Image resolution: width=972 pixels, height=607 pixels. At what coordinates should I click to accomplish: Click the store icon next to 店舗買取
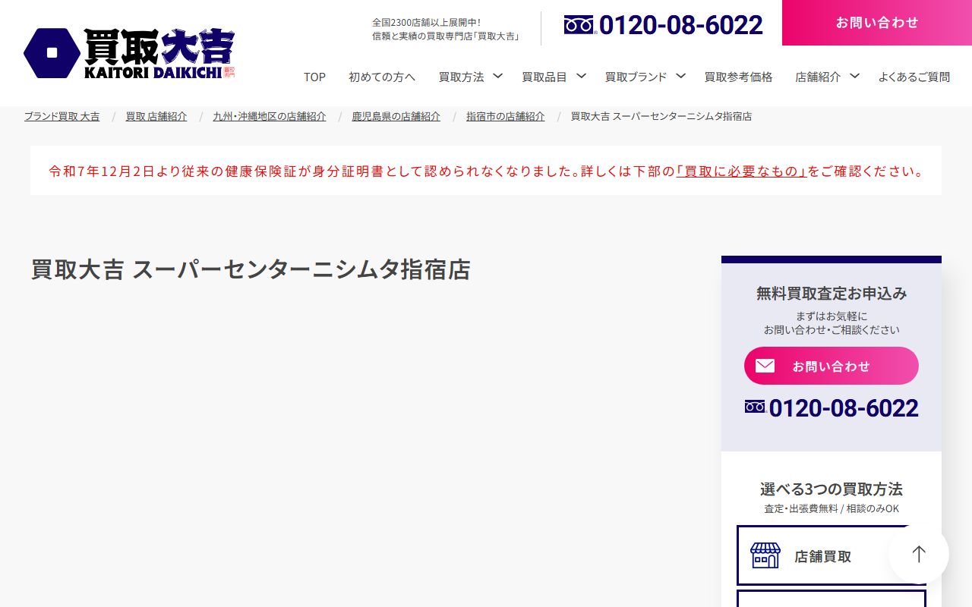tap(765, 555)
